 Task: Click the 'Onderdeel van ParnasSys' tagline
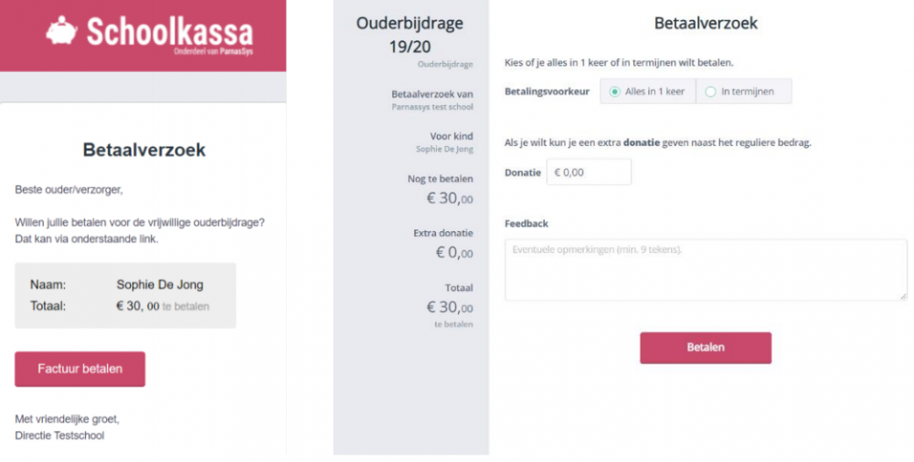pyautogui.click(x=213, y=52)
